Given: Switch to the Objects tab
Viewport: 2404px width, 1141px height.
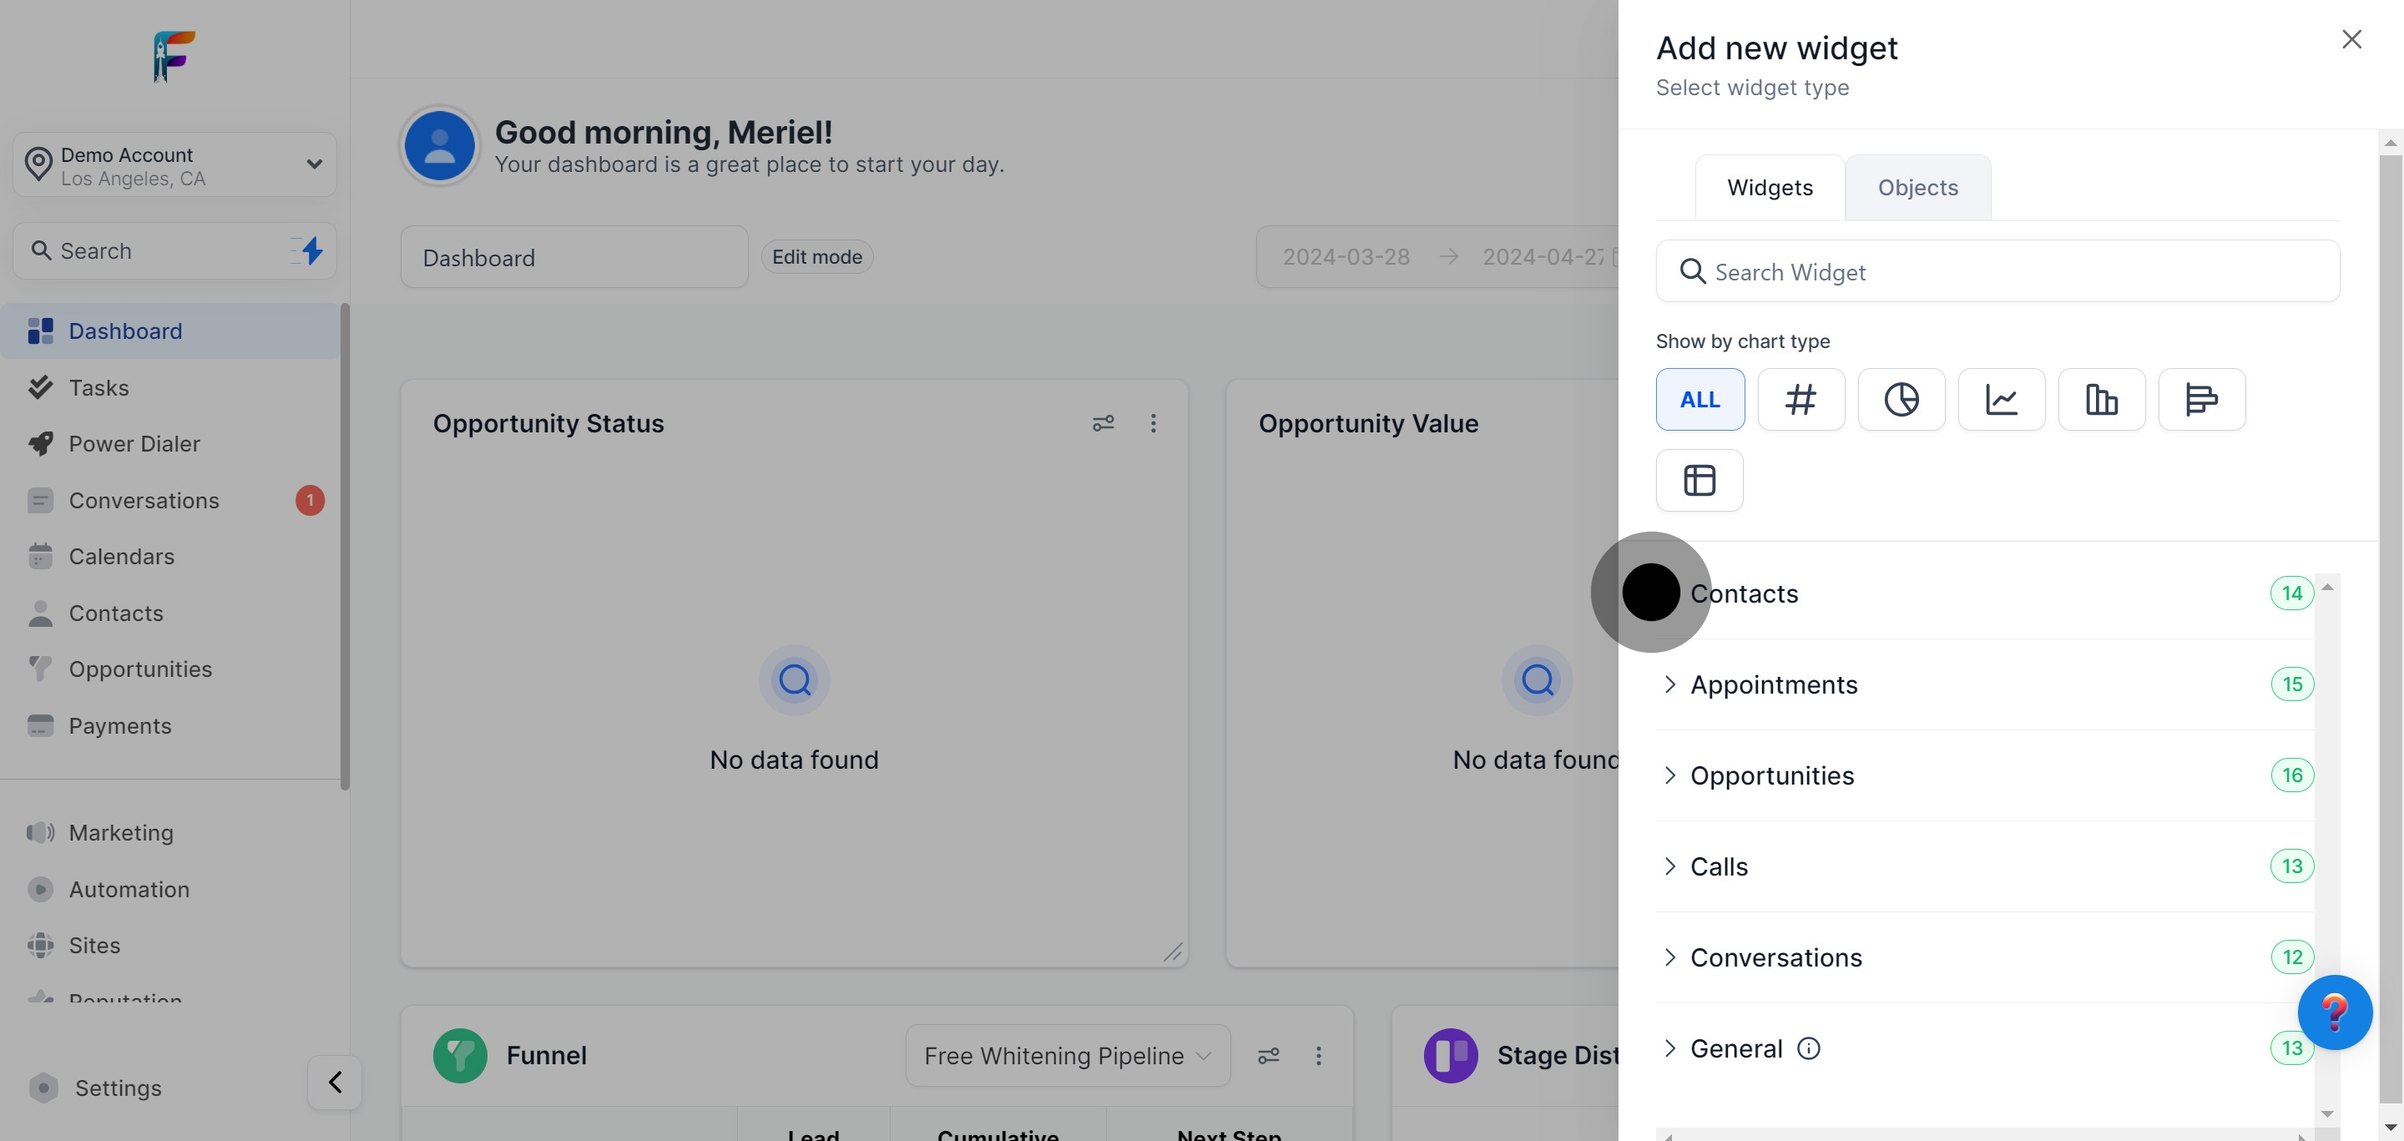Looking at the screenshot, I should point(1917,188).
